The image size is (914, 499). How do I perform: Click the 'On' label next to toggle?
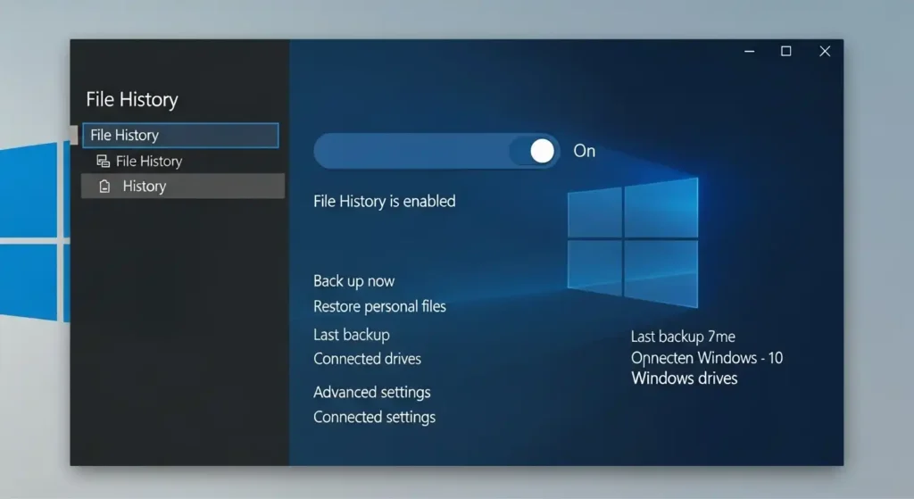584,151
